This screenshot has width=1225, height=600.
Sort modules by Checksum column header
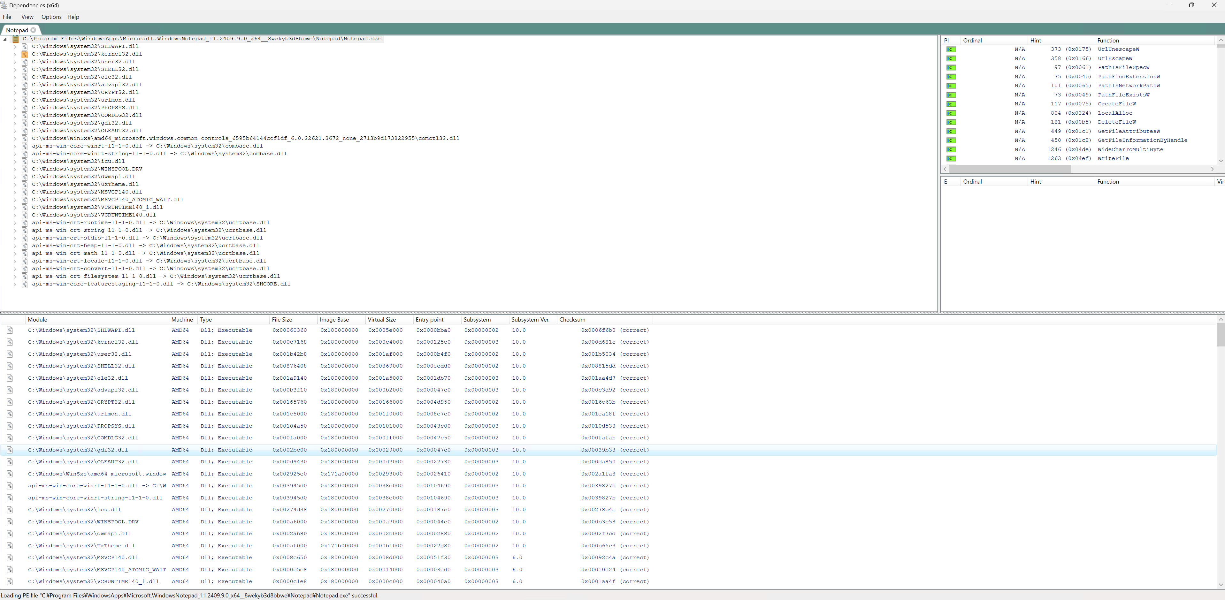[572, 320]
